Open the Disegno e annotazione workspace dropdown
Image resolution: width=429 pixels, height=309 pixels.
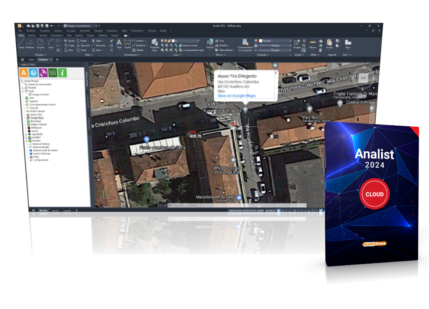[81, 26]
